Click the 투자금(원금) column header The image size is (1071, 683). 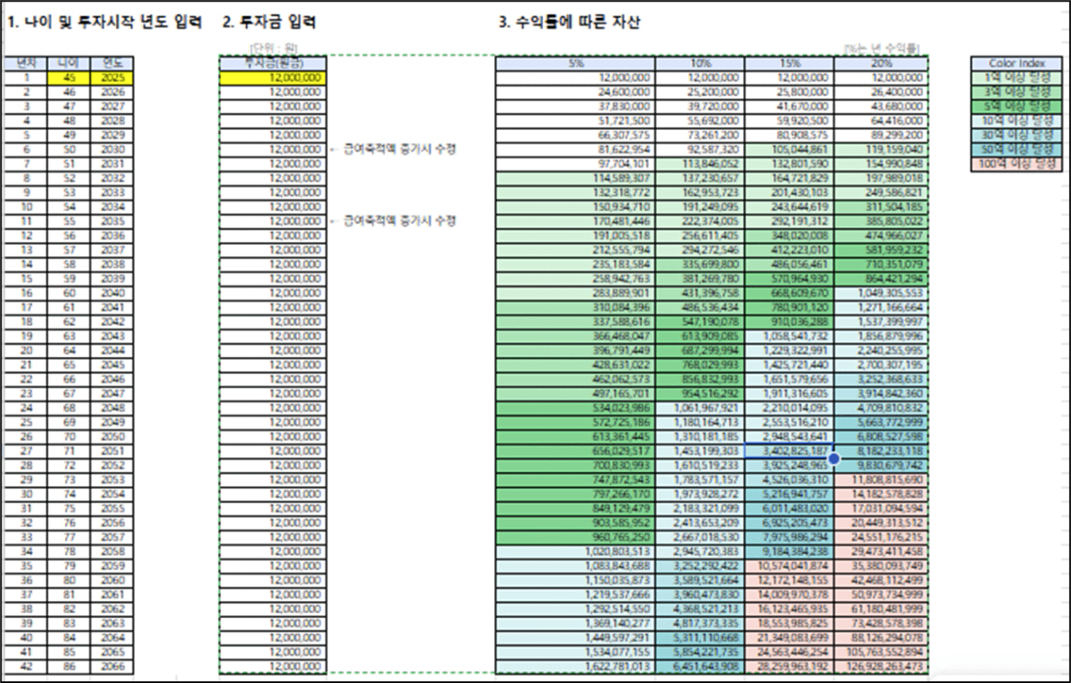tap(273, 63)
